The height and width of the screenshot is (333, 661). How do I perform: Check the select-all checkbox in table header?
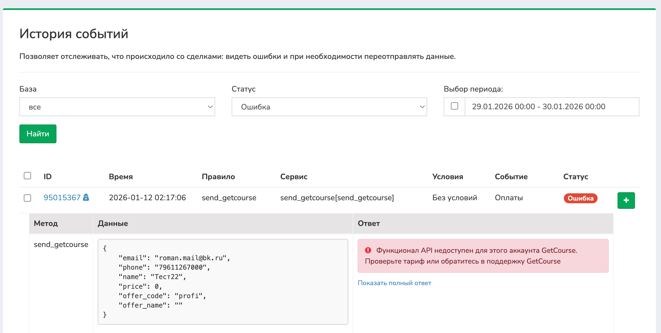pos(27,176)
